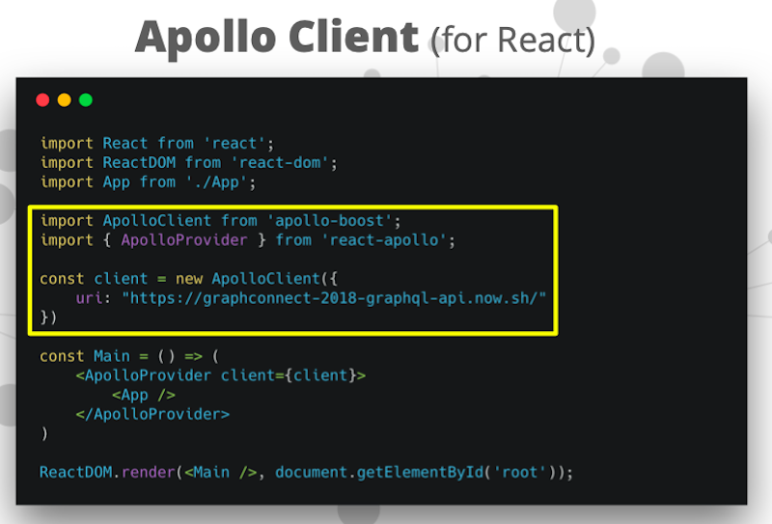Click the "const client = new ApolloClient({" line
The height and width of the screenshot is (524, 772).
click(x=188, y=279)
